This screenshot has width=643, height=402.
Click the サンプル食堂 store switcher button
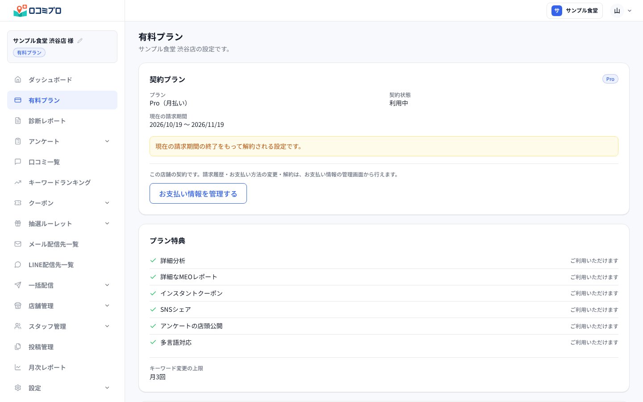point(575,11)
